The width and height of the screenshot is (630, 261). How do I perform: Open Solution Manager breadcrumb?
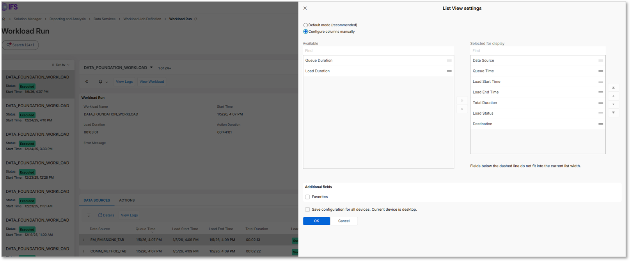coord(27,19)
